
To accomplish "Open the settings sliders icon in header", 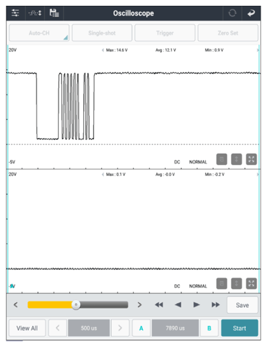I will point(15,13).
